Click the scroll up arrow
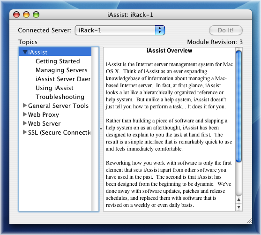 [x=239, y=199]
